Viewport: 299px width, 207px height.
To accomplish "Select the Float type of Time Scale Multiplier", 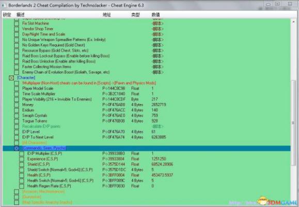I will click(135, 94).
